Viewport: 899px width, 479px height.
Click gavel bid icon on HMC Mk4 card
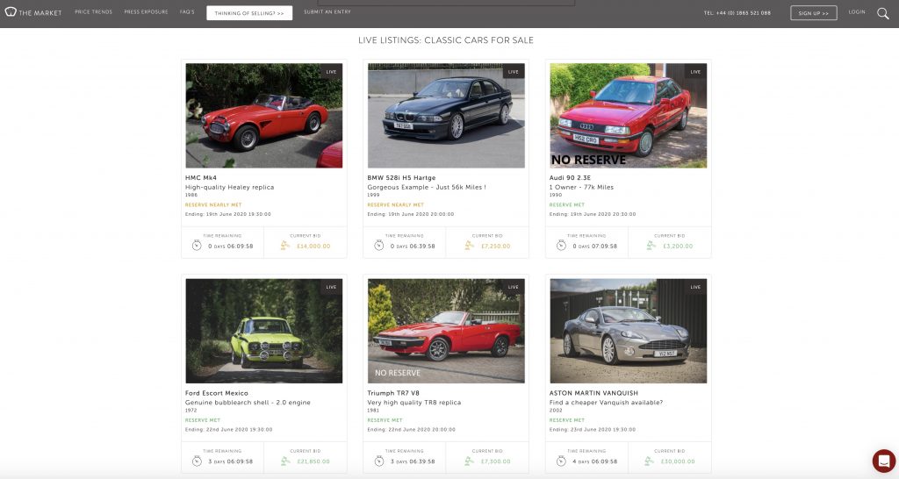point(285,246)
